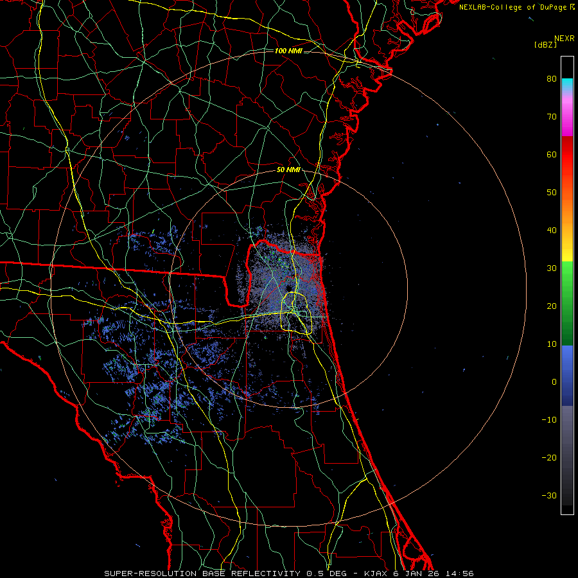This screenshot has height=578, width=578.
Task: Click the Super-Resolution Base Reflectivity caption
Action: 288,574
